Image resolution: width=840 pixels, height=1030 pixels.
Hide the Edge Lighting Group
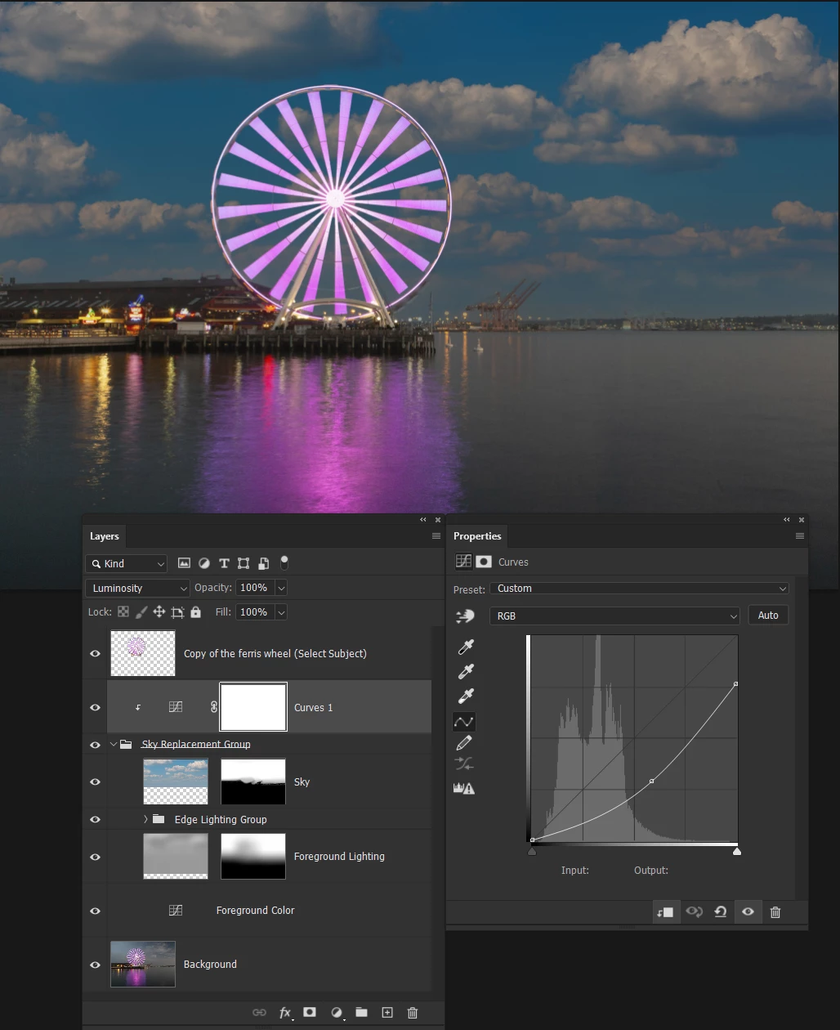(96, 819)
